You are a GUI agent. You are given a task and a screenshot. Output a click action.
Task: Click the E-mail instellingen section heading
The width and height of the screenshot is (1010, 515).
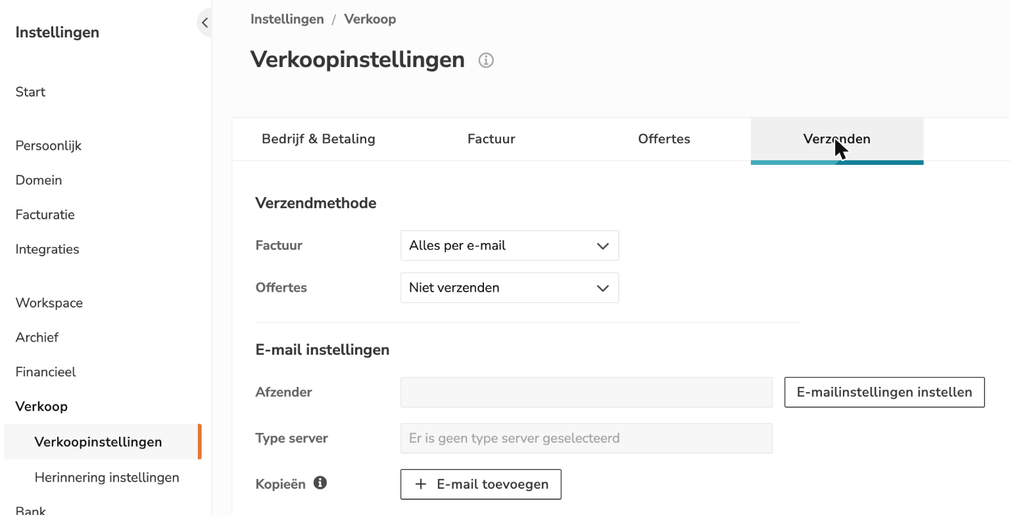coord(322,350)
